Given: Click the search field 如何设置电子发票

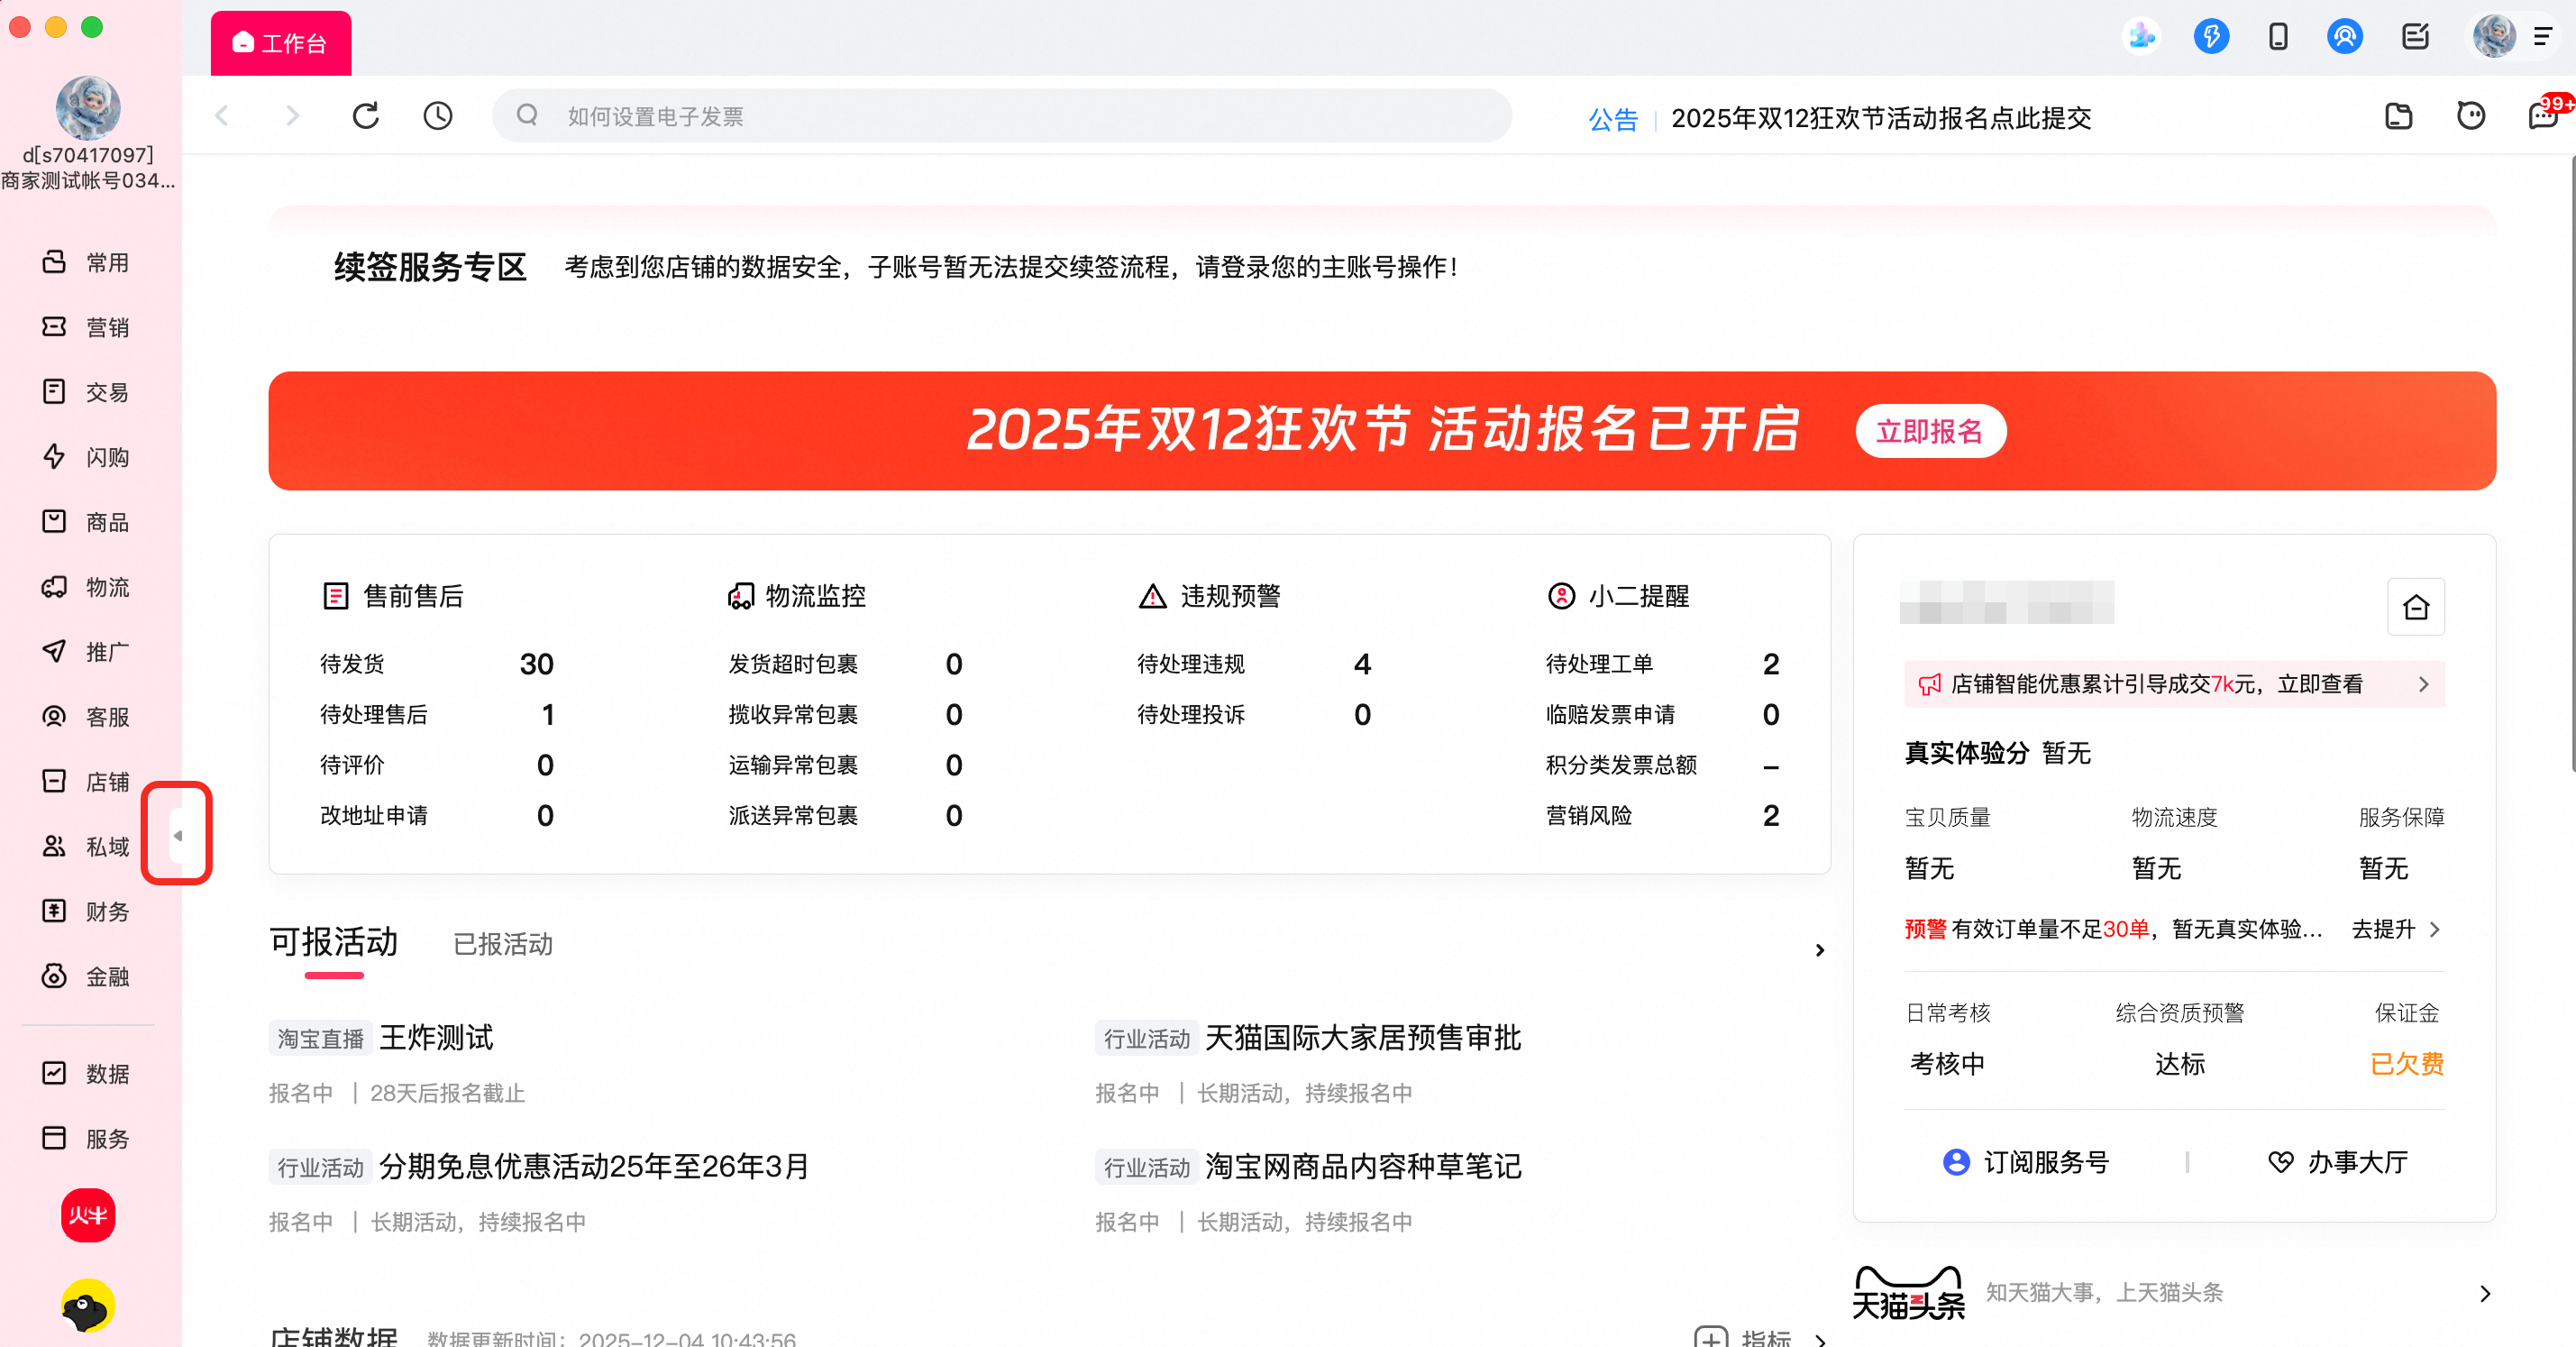Looking at the screenshot, I should click(x=1002, y=116).
